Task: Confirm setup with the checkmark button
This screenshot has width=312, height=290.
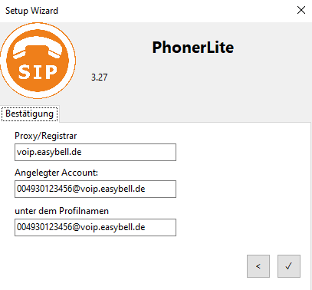Action: click(x=289, y=266)
